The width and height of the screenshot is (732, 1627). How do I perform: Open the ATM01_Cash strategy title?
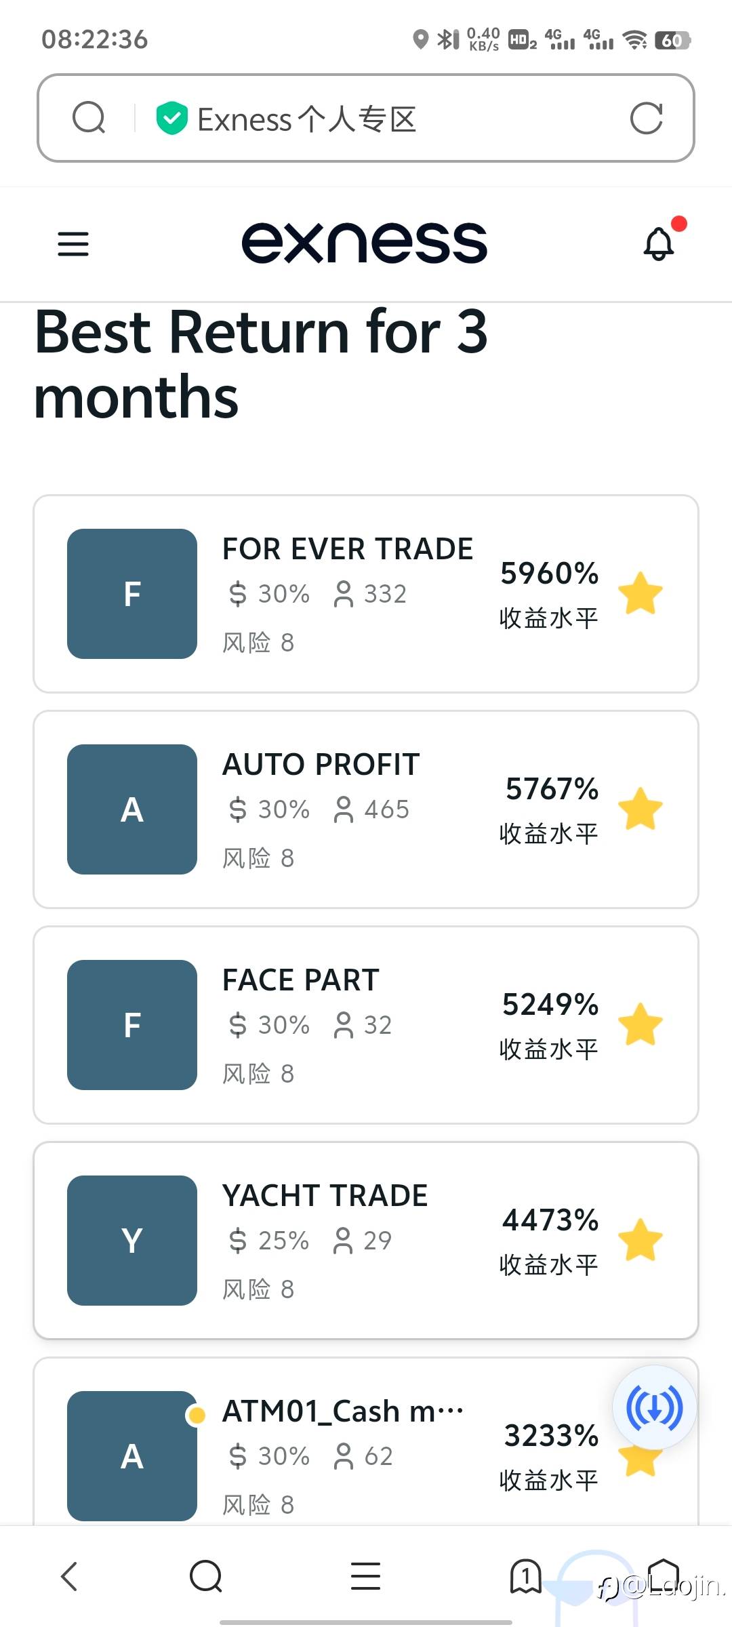coord(342,1411)
